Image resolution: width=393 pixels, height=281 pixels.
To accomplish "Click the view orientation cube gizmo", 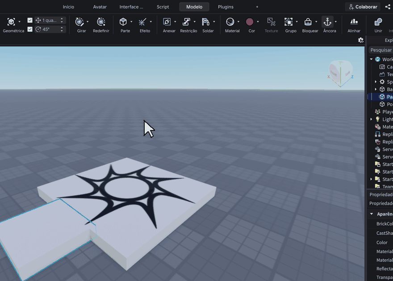I will (340, 73).
